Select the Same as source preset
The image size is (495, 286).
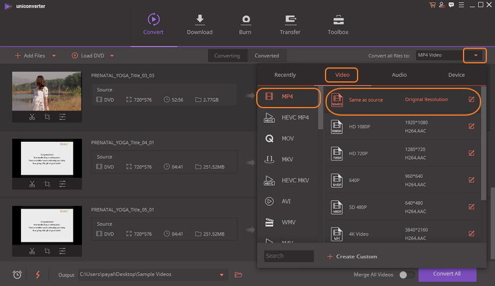[x=402, y=100]
